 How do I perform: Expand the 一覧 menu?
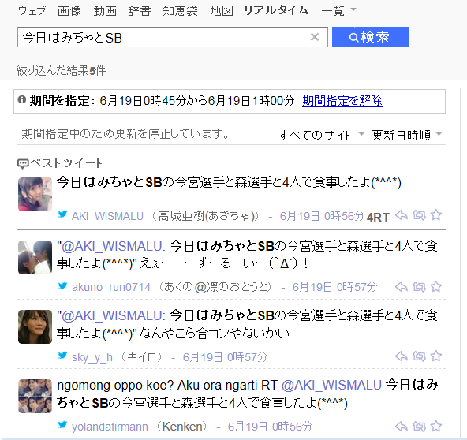(338, 11)
